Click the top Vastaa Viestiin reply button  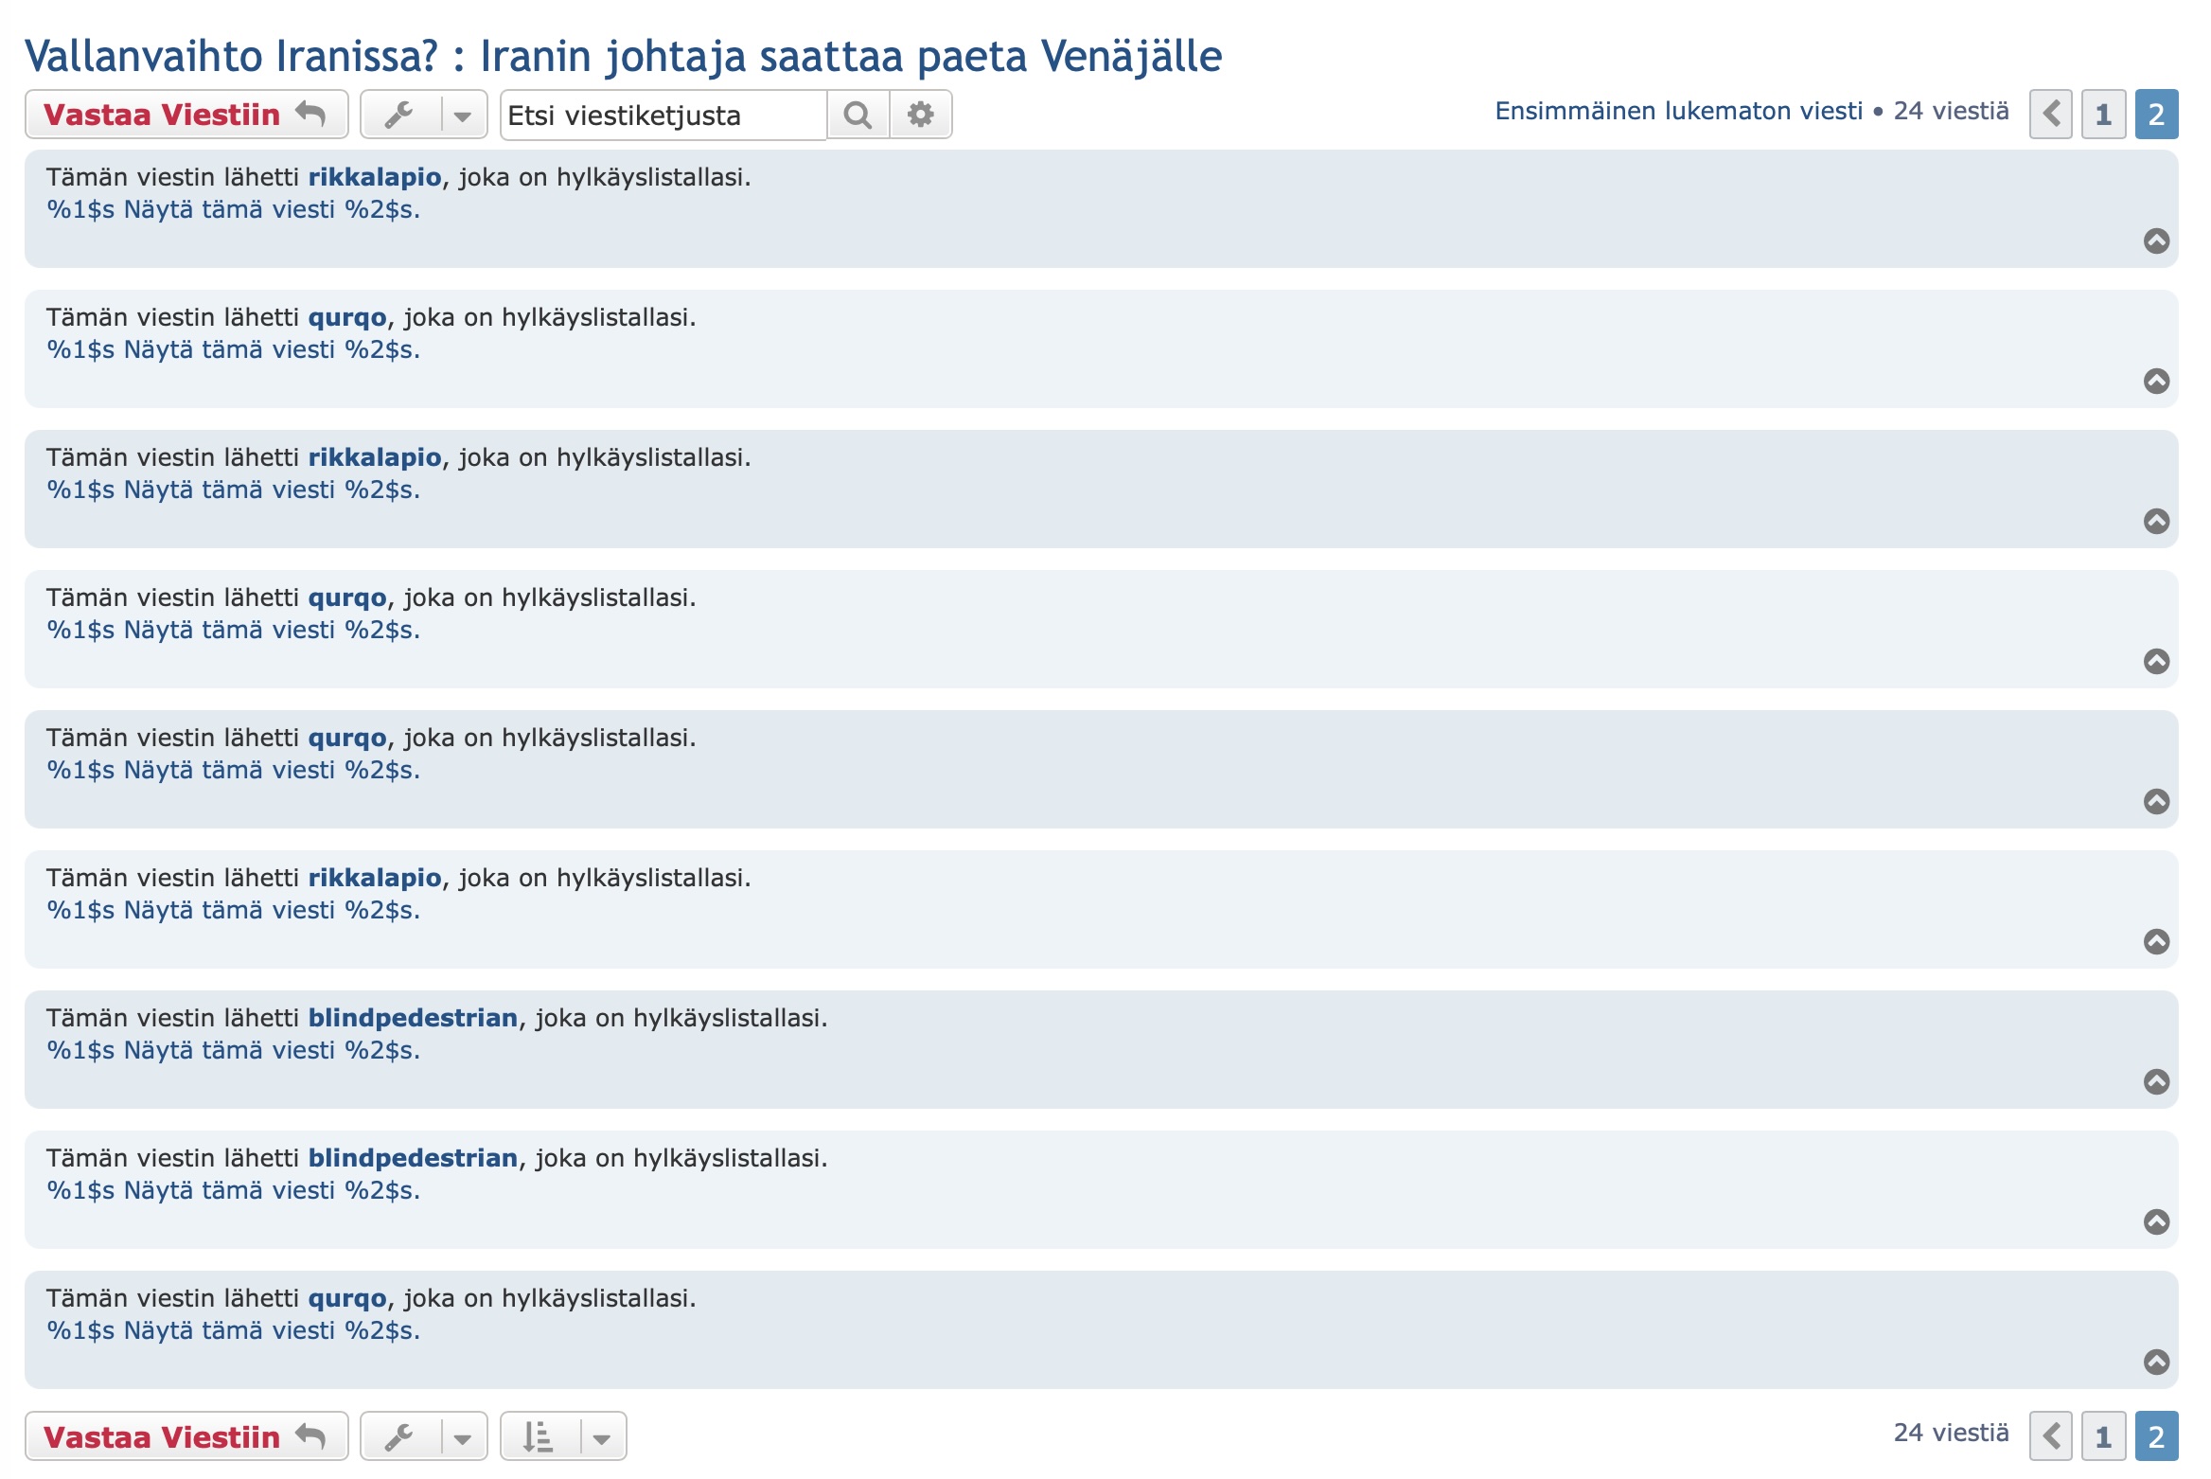pyautogui.click(x=186, y=115)
